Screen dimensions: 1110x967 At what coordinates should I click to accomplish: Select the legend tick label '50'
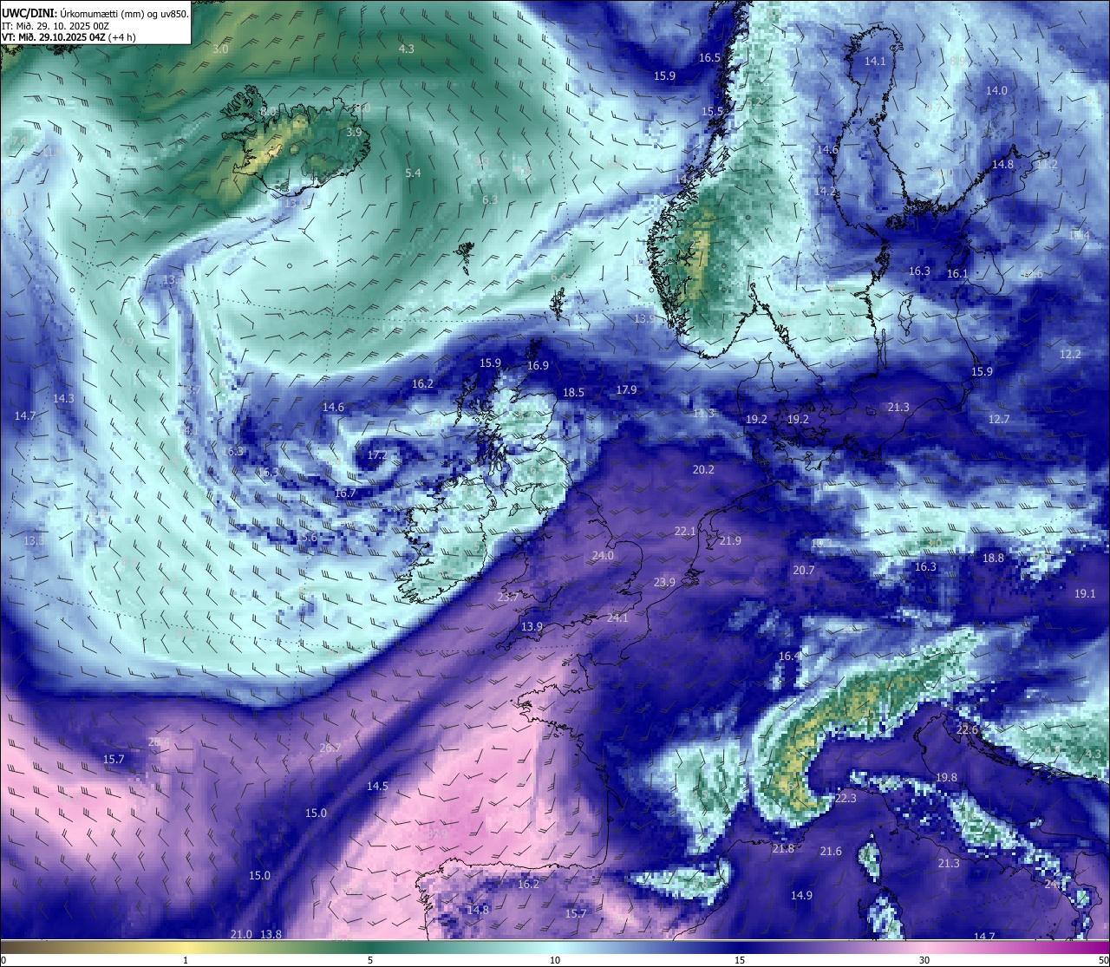tap(1102, 960)
